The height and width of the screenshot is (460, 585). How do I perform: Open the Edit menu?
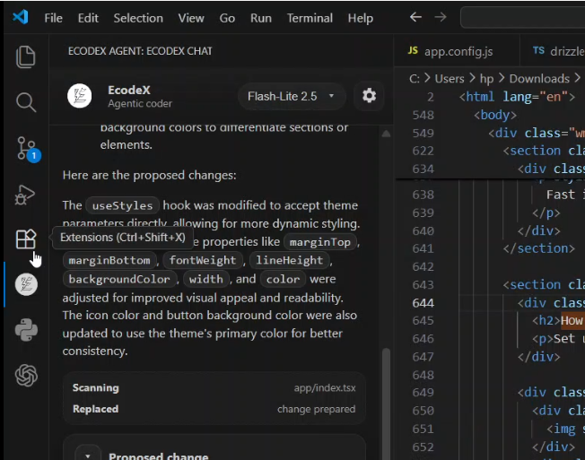88,18
